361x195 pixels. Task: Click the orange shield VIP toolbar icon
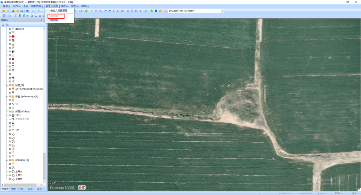pyautogui.click(x=160, y=11)
